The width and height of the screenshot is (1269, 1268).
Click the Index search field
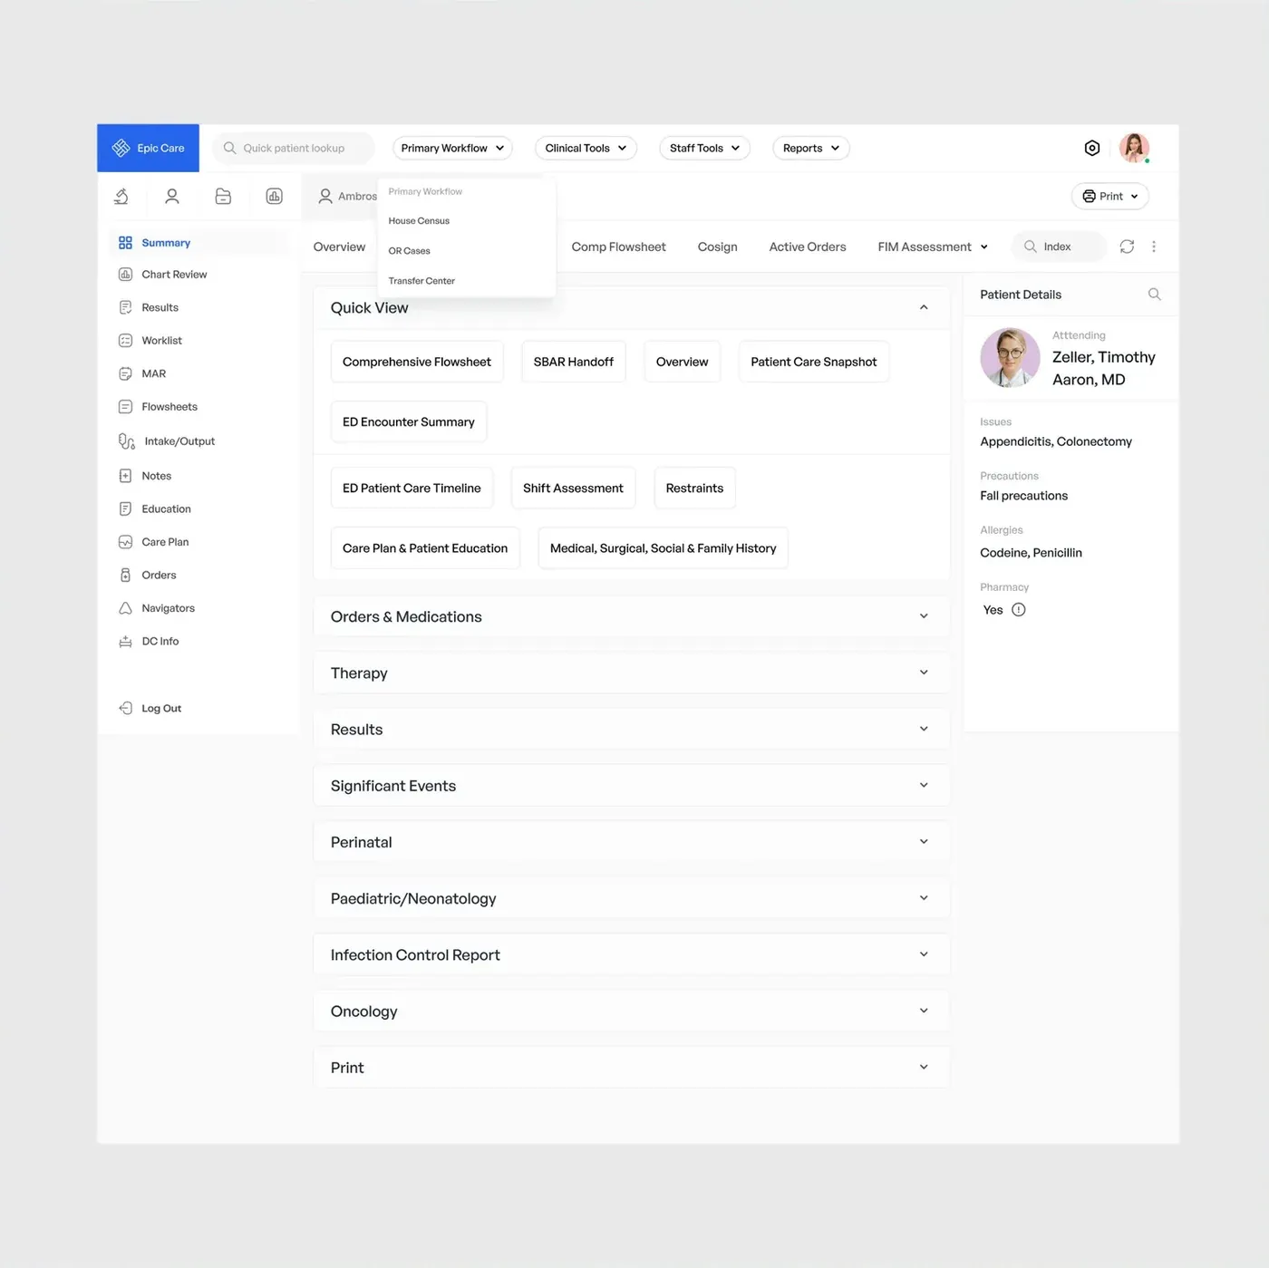click(1058, 247)
